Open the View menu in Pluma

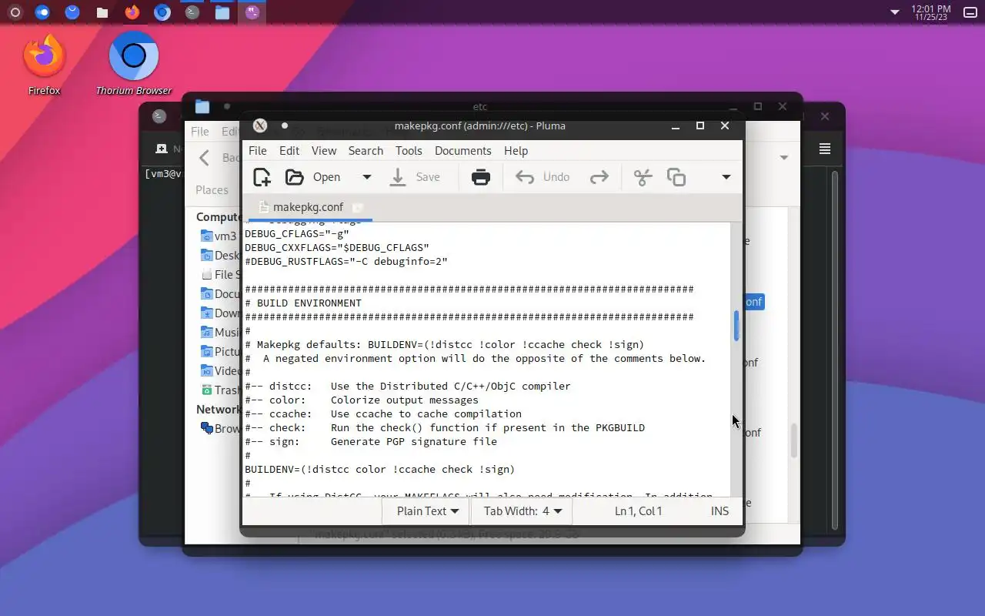click(324, 151)
